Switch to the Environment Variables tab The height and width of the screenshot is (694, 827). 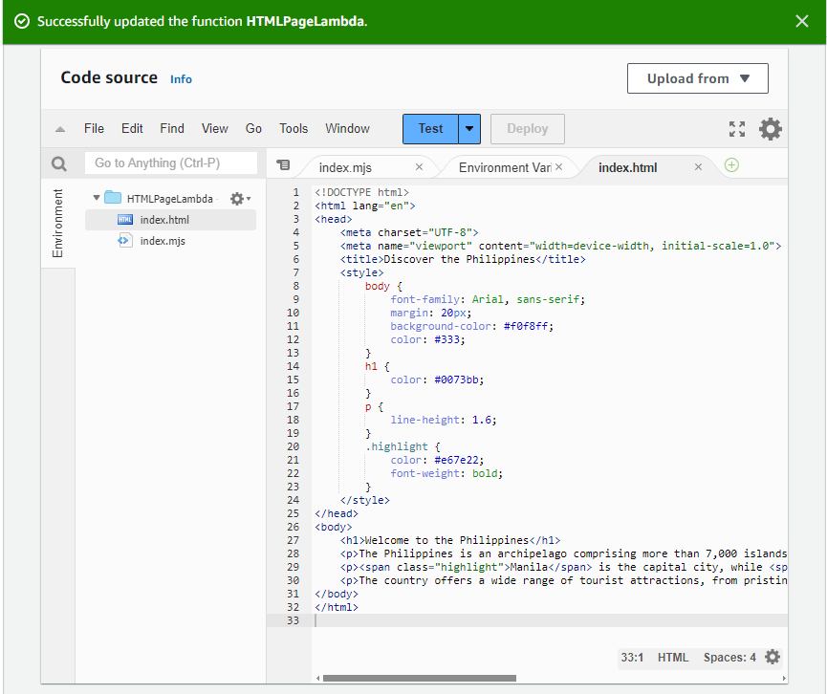pyautogui.click(x=505, y=167)
